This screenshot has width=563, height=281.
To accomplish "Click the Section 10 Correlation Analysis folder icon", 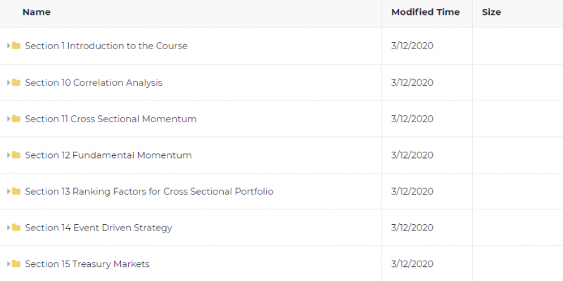I will 16,82.
